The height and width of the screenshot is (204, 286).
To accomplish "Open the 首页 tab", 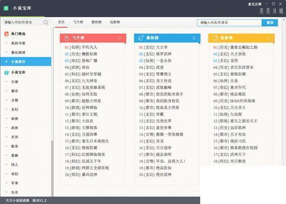I will [61, 22].
